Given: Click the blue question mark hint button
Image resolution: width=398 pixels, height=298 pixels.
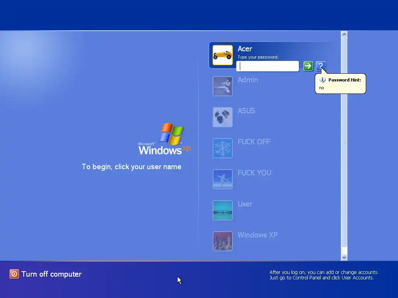Looking at the screenshot, I should coord(321,66).
